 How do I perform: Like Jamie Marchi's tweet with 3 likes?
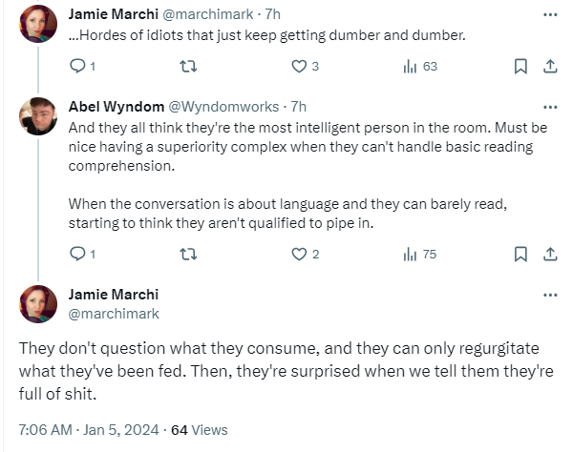(299, 66)
